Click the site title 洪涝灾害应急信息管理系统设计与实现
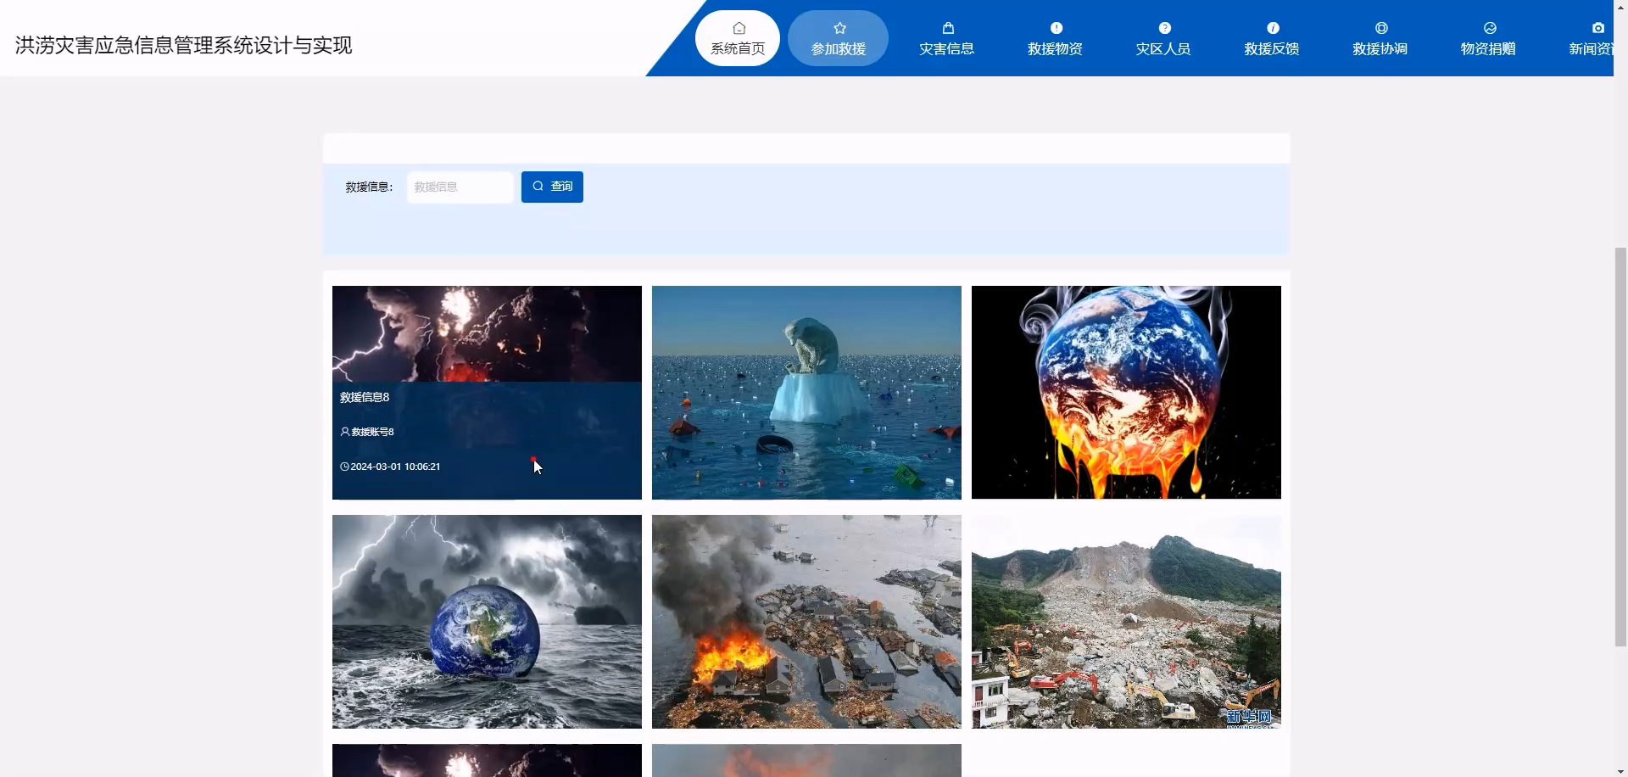Image resolution: width=1628 pixels, height=777 pixels. pyautogui.click(x=183, y=45)
